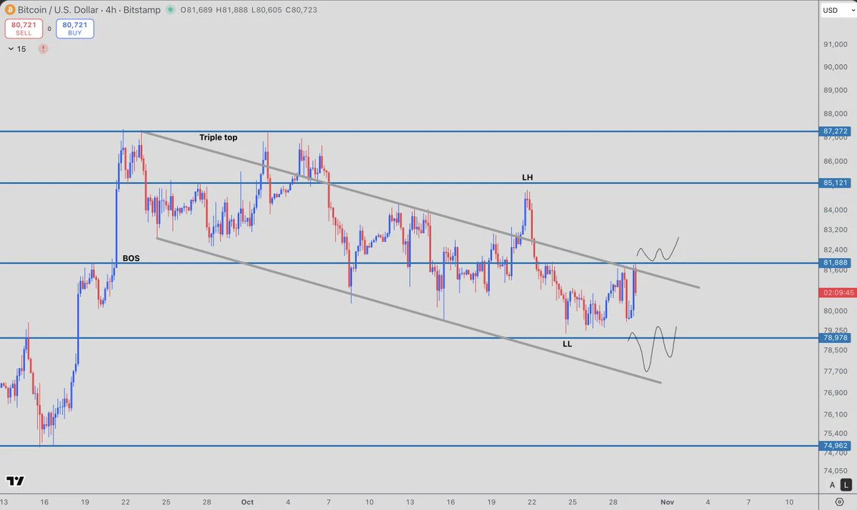Toggle log scale with the L button
This screenshot has height=510, width=857.
846,485
